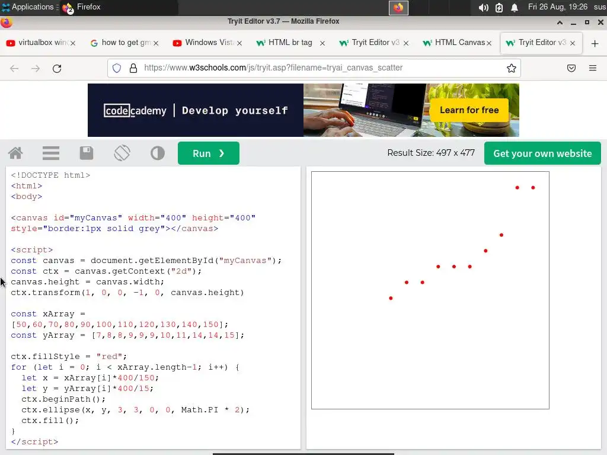
Task: Close the active Tryit Editor tab
Action: (573, 43)
